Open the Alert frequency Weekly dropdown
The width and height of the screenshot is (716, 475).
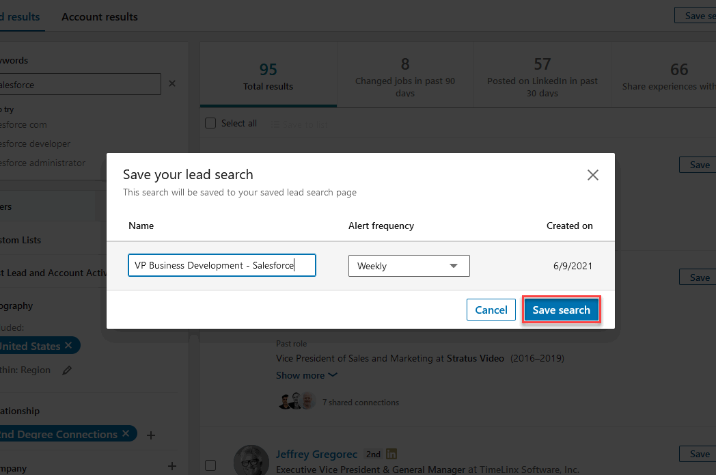tap(409, 266)
